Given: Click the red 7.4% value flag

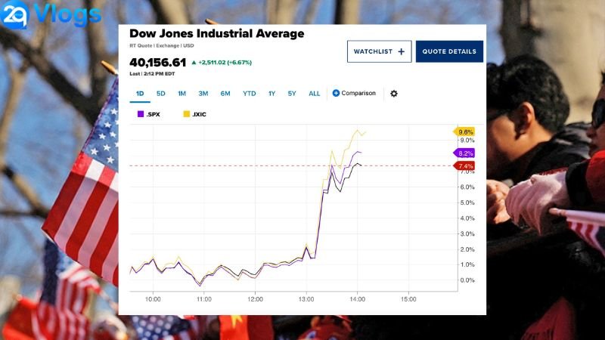Looking at the screenshot, I should coord(464,165).
